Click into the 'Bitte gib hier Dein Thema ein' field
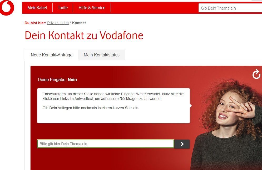Viewport: 262px width, 170px height. 105,144
